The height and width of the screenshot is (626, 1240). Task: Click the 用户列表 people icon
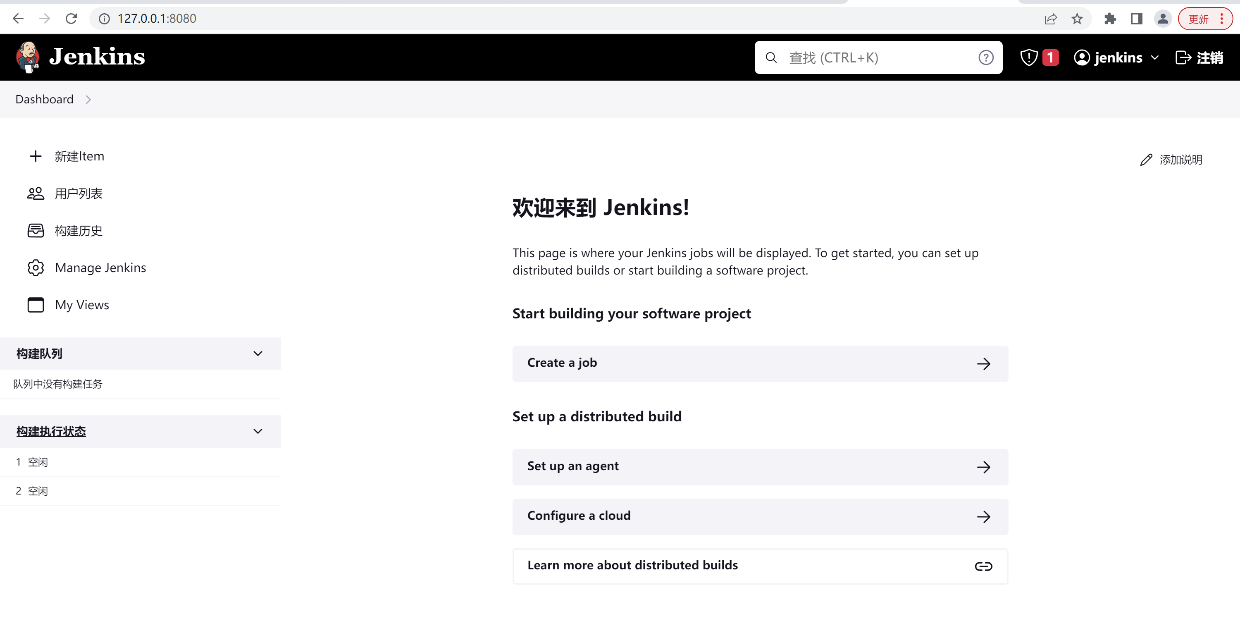click(x=36, y=194)
